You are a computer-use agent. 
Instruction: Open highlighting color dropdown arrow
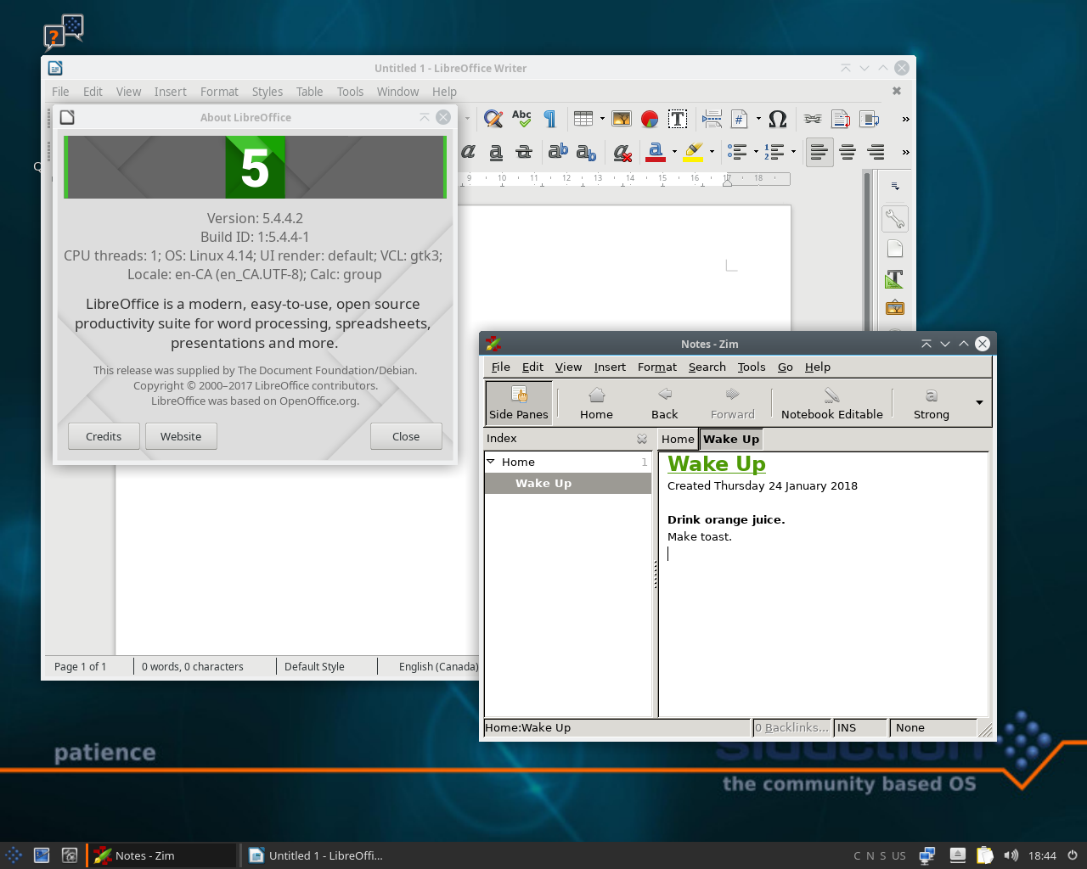click(712, 152)
